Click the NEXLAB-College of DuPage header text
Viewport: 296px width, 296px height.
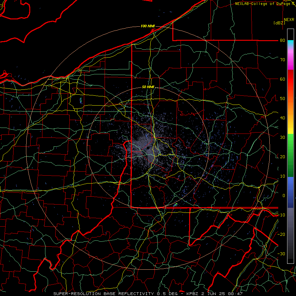coord(264,4)
